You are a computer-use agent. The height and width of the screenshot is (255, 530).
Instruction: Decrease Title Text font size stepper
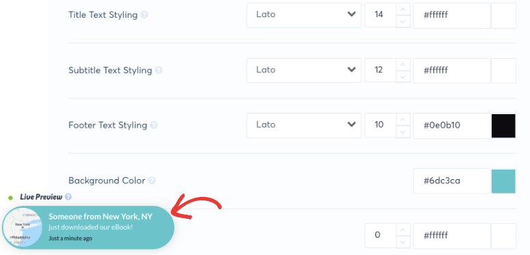pos(403,22)
